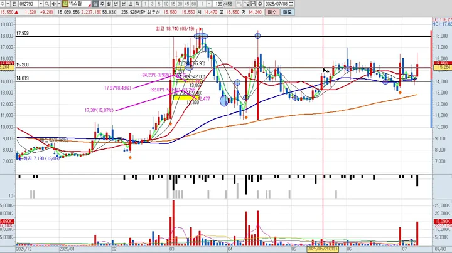Select the yearly (년) chart period

tap(116, 4)
